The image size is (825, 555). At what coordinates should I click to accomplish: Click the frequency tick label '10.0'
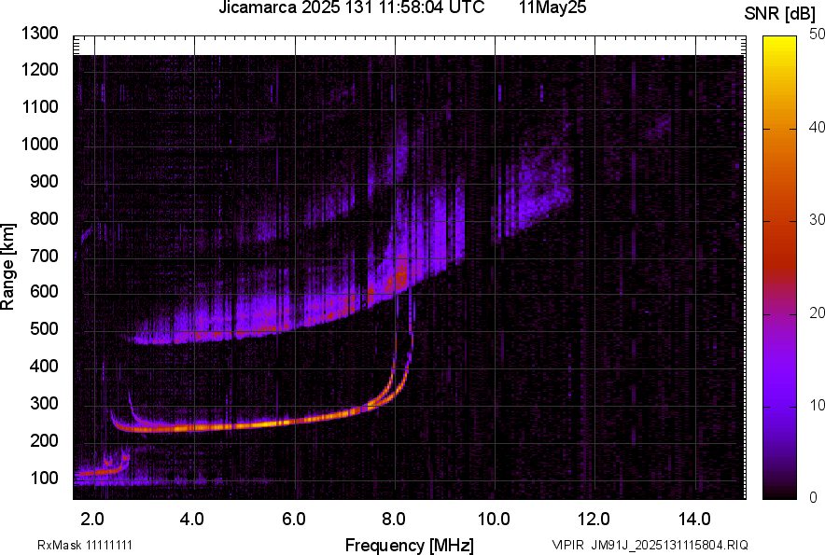pos(494,520)
